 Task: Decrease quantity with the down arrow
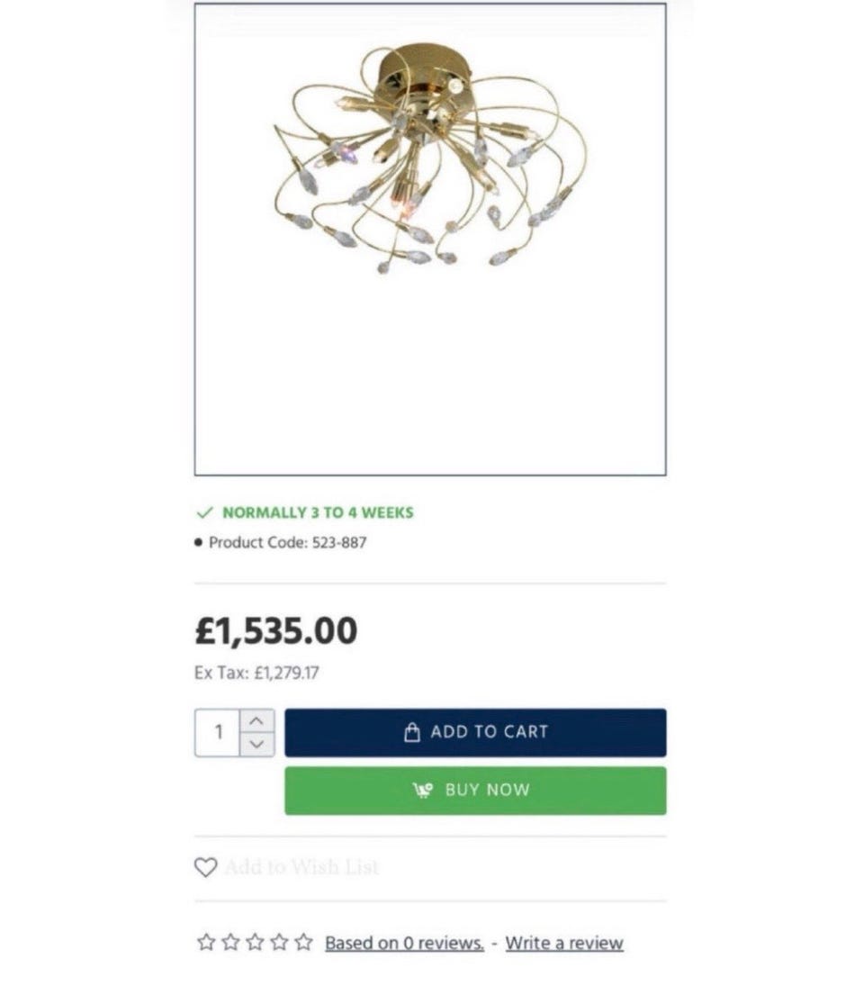tap(256, 745)
